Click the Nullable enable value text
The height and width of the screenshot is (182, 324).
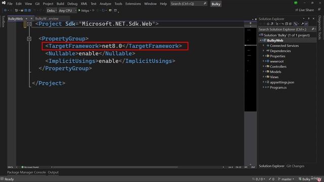click(89, 54)
